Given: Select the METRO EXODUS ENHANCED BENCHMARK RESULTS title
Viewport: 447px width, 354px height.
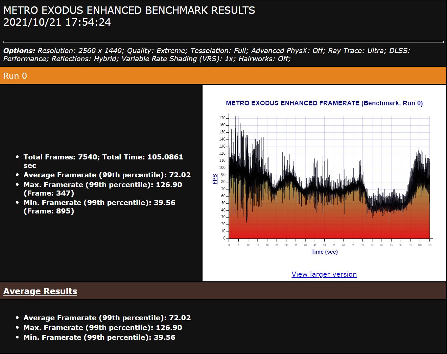Looking at the screenshot, I should click(129, 10).
